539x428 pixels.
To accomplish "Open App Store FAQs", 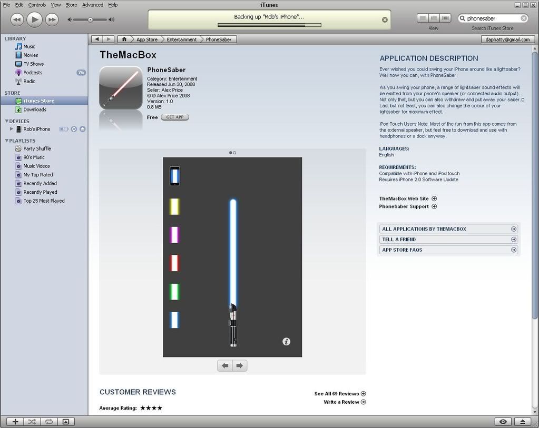I will click(448, 250).
